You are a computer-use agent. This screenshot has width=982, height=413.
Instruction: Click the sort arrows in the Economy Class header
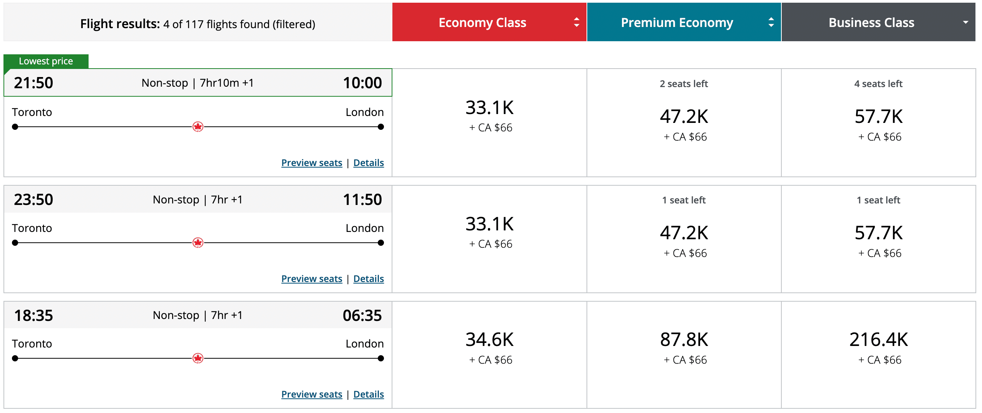click(x=576, y=22)
